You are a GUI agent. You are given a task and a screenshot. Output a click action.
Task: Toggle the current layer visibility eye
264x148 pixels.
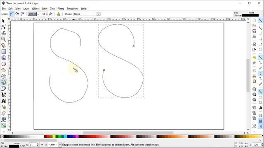42,145
